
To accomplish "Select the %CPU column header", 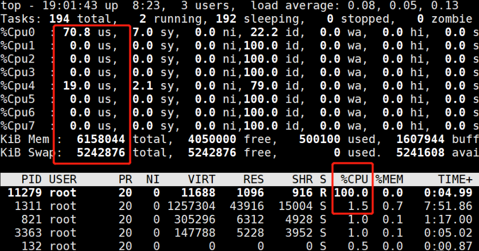I will coord(354,180).
